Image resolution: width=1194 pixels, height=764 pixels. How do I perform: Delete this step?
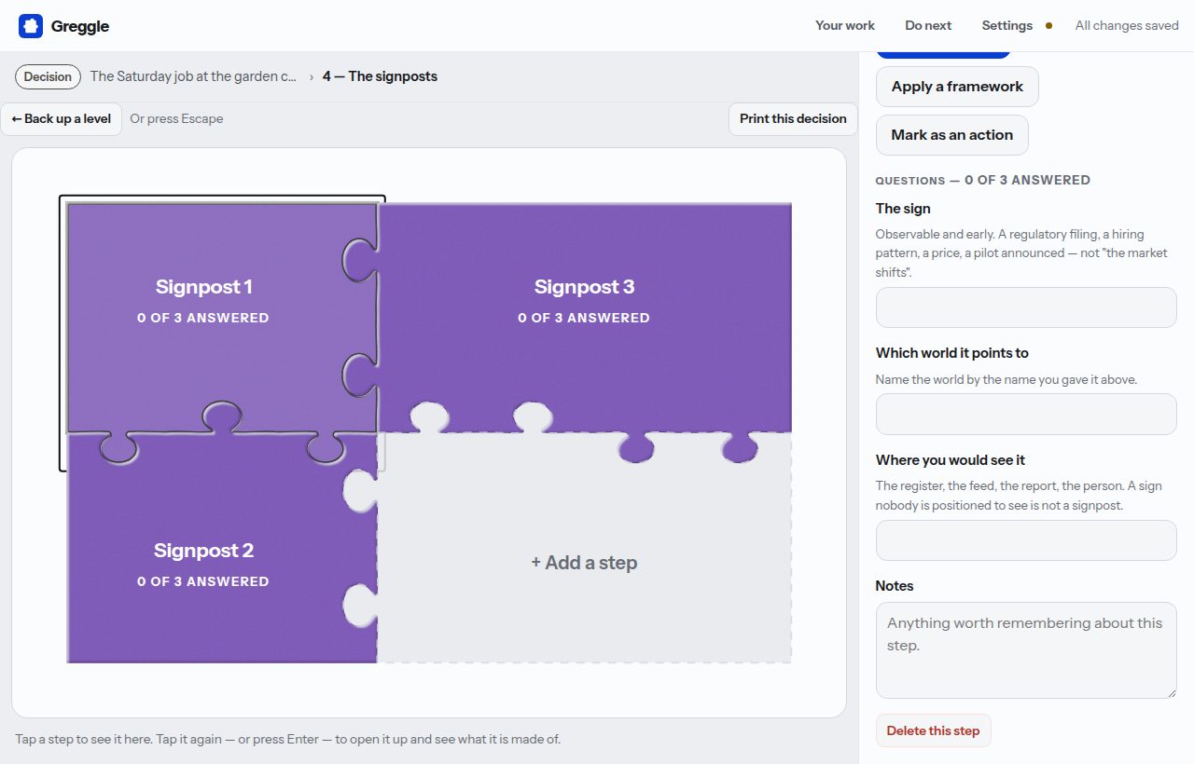coord(933,730)
